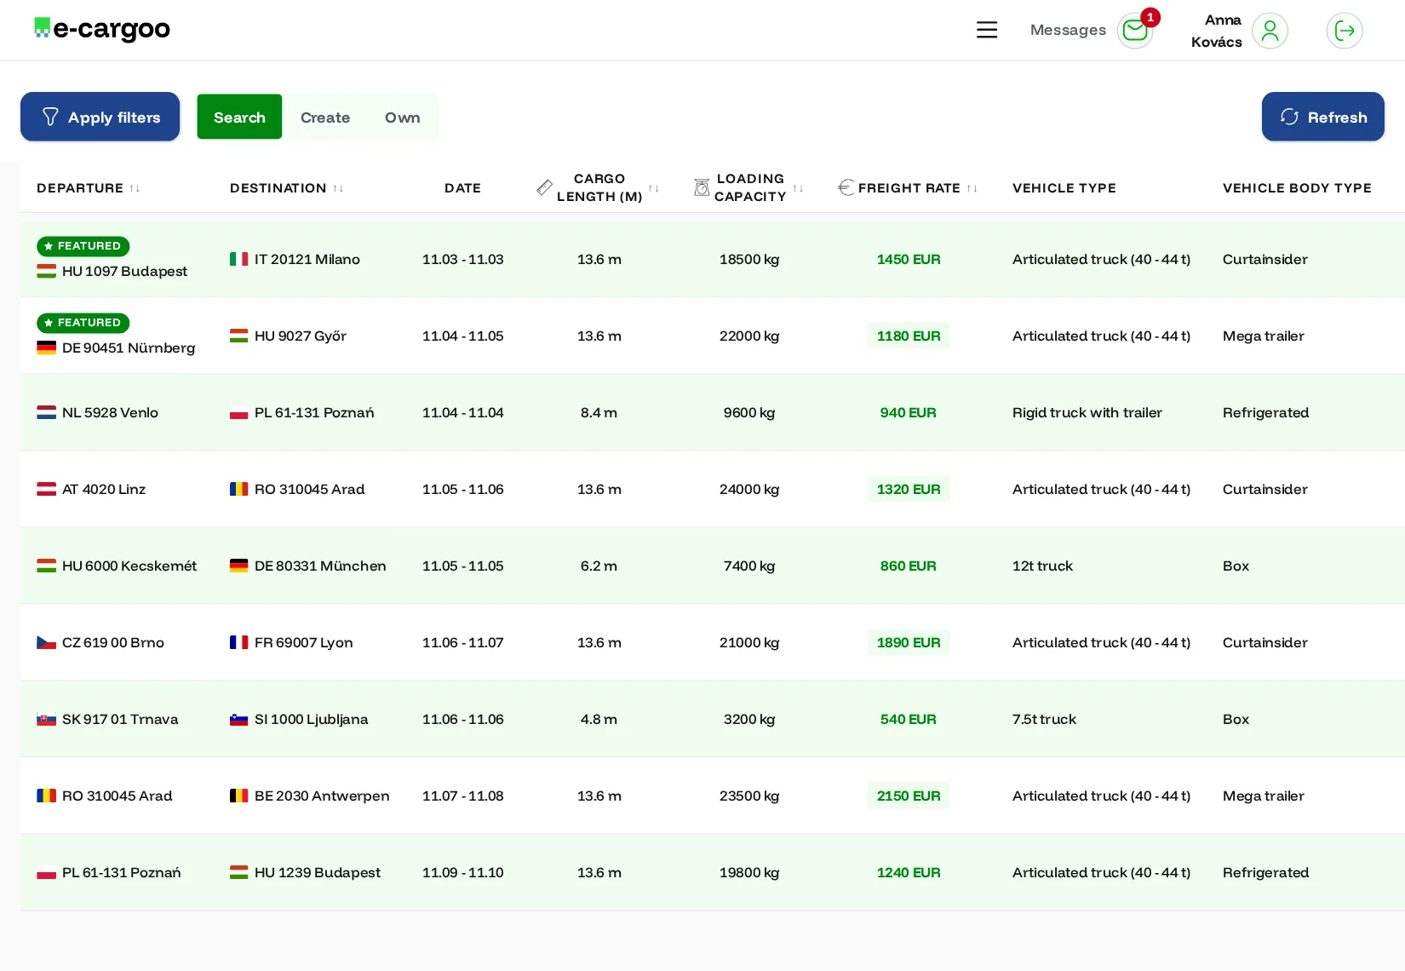Image resolution: width=1405 pixels, height=971 pixels.
Task: Select the PL 61-131 Poznań destination cell
Action: (x=302, y=412)
